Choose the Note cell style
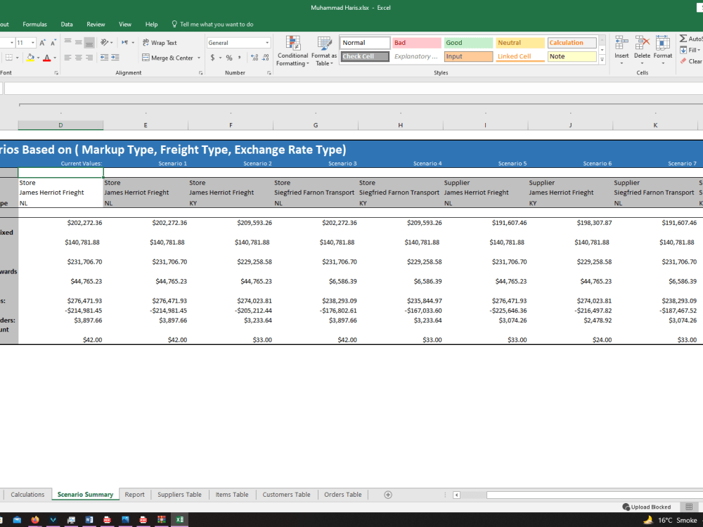The height and width of the screenshot is (527, 703). tap(572, 56)
